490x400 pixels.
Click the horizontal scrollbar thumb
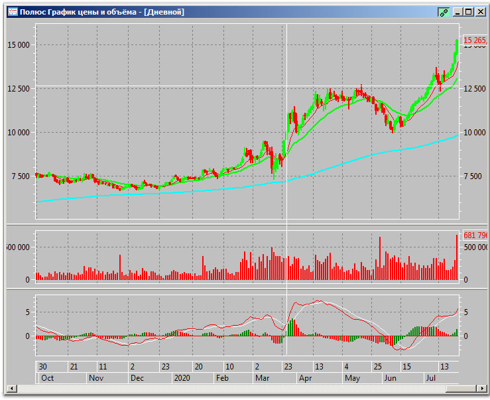pyautogui.click(x=461, y=389)
